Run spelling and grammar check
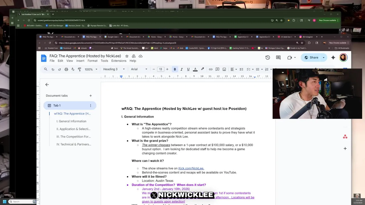365x205 pixels. [73, 69]
